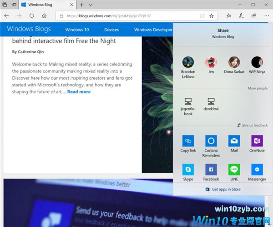Click the author name Catherine Qin
Screen dimensions: 273x227
click(31, 52)
